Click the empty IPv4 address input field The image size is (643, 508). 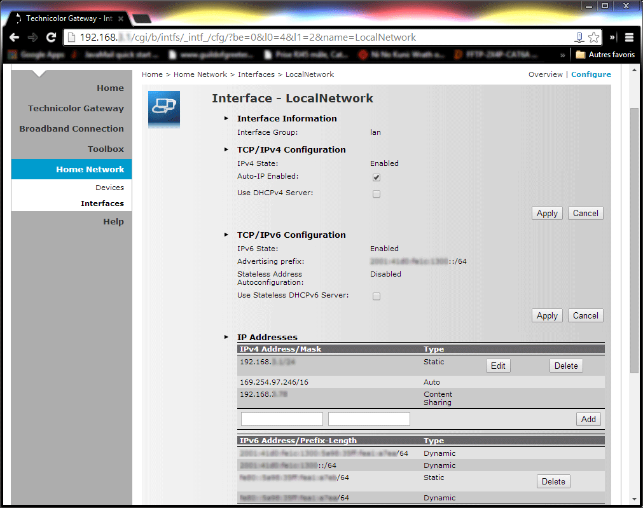pos(282,418)
